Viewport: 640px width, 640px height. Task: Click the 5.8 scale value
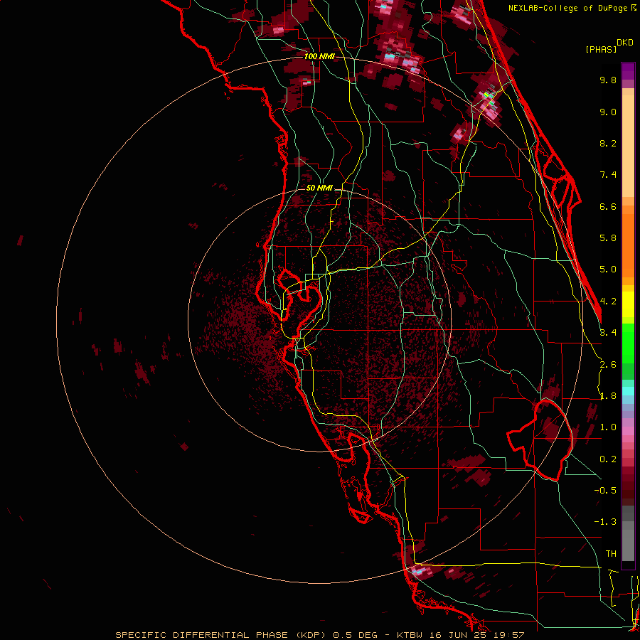click(608, 238)
